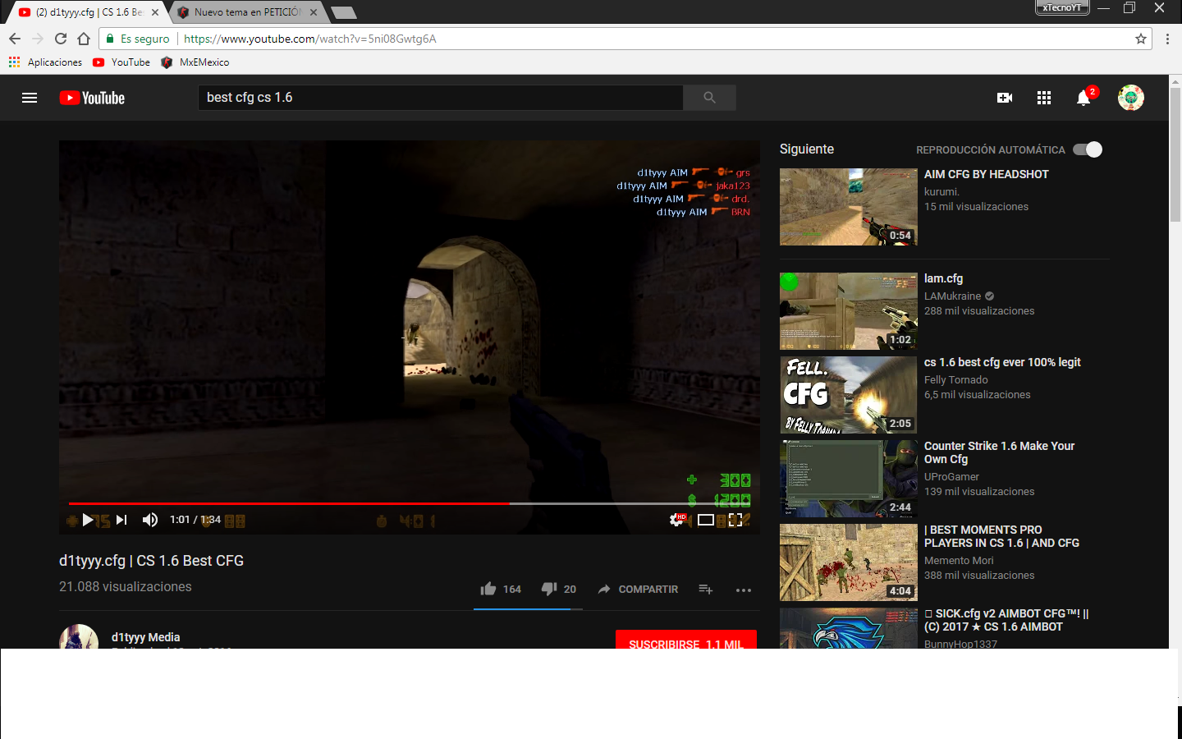Image resolution: width=1182 pixels, height=739 pixels.
Task: Enter fullscreen mode
Action: click(x=735, y=520)
